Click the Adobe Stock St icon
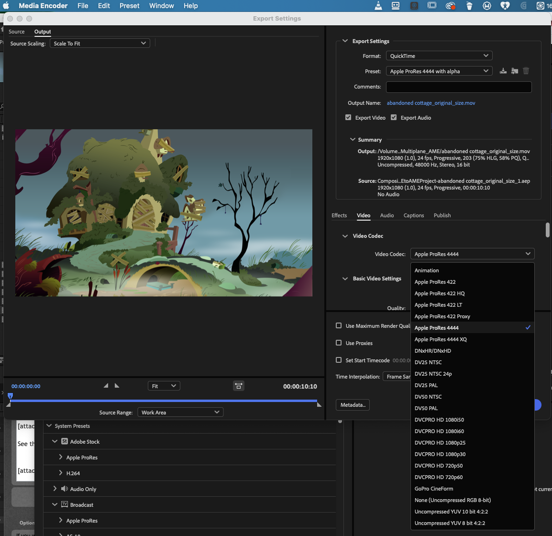The width and height of the screenshot is (552, 536). click(x=65, y=441)
